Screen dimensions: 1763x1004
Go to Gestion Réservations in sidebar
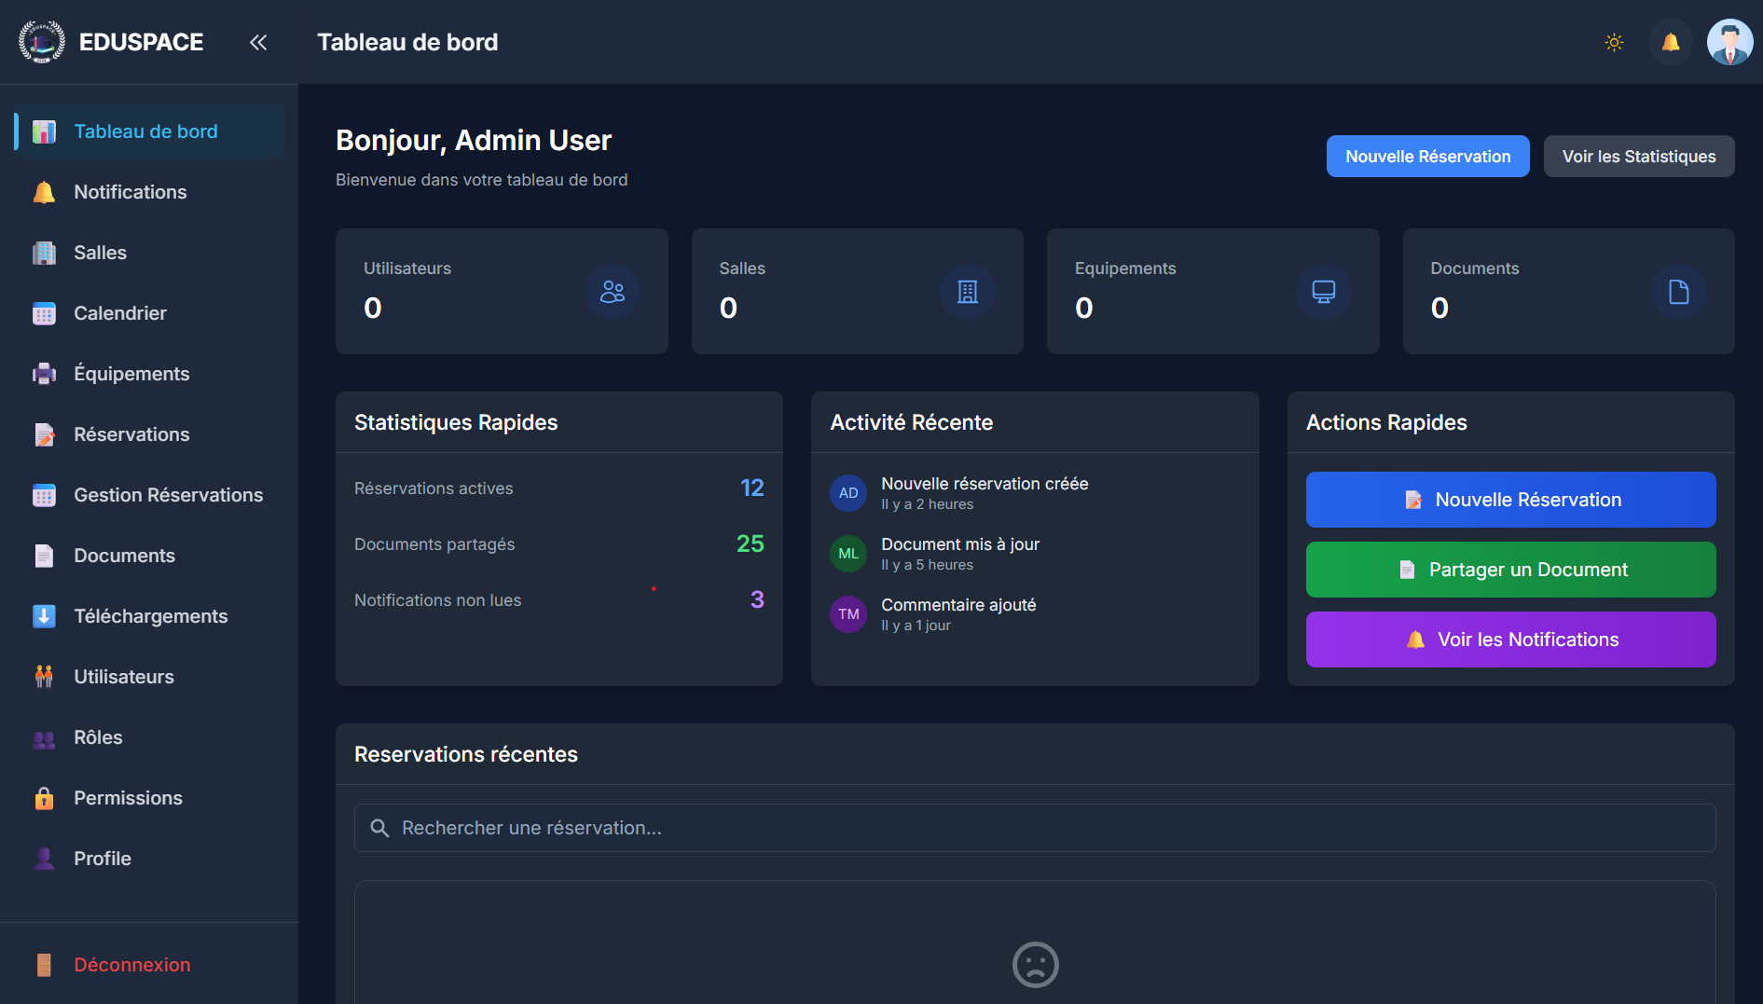pos(168,495)
